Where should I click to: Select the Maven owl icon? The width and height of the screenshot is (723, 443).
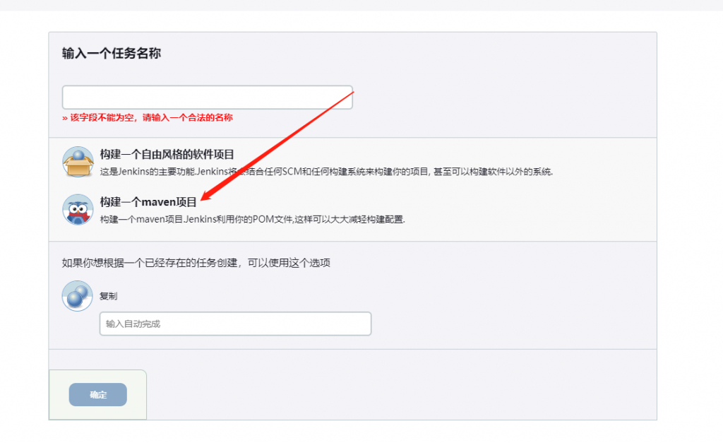pyautogui.click(x=78, y=210)
